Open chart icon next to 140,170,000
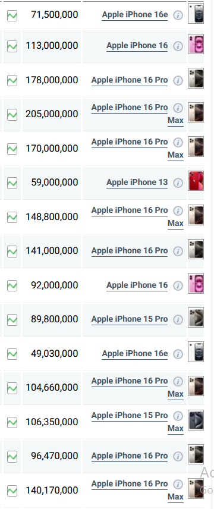214x509 pixels. pos(12,491)
